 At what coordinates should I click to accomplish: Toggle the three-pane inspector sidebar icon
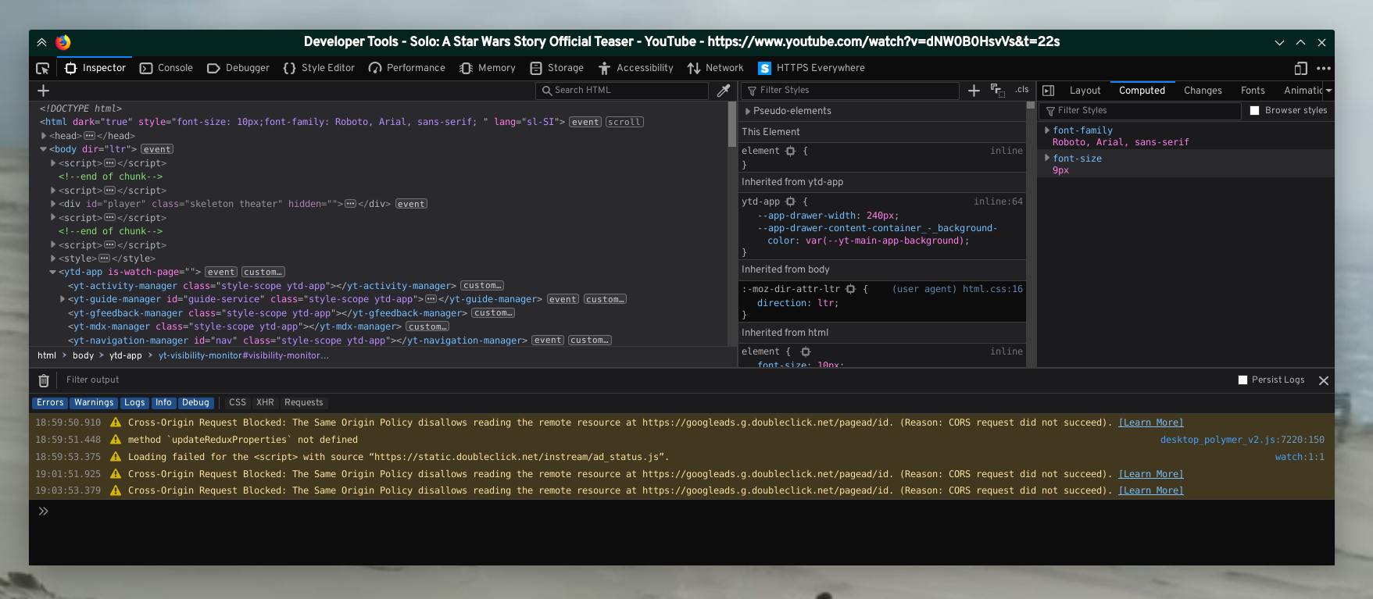tap(1049, 91)
